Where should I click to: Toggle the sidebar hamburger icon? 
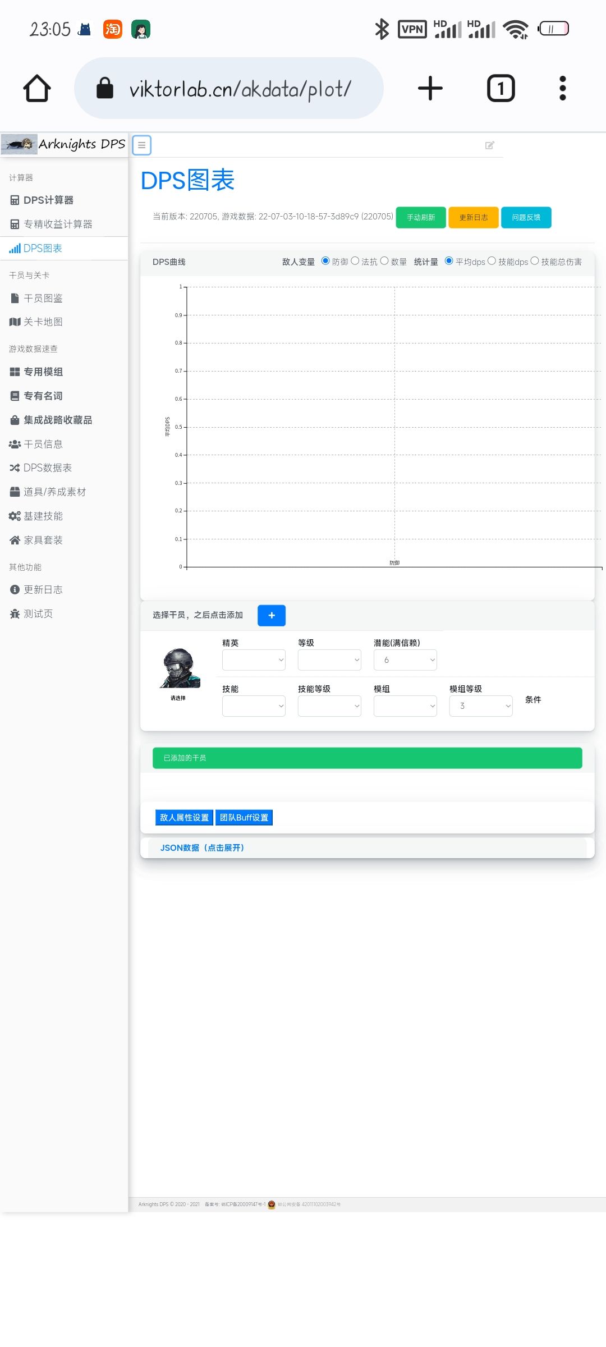tap(142, 145)
